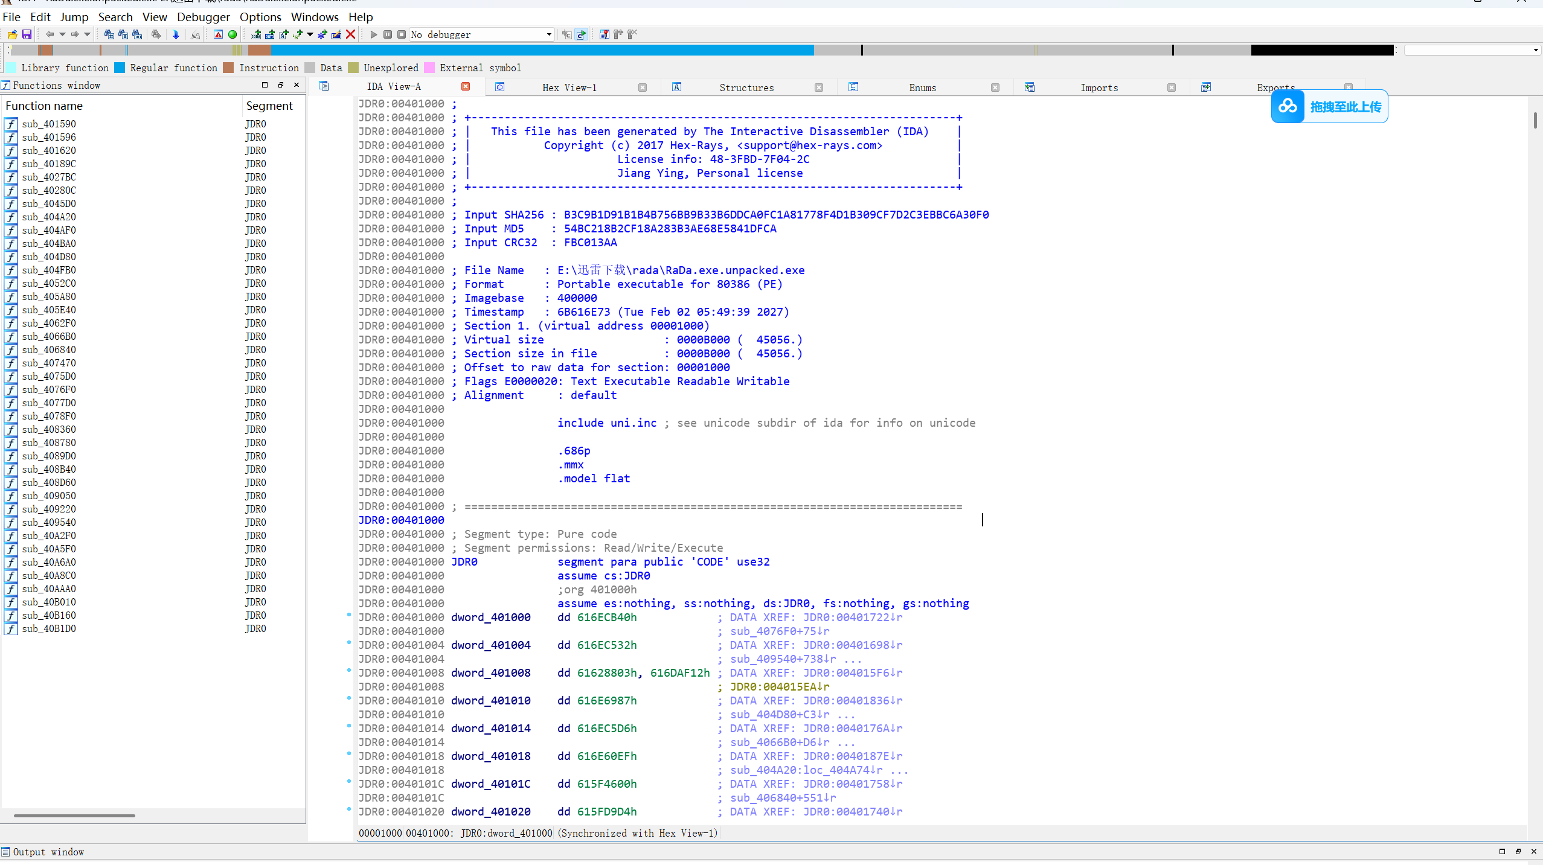Screen dimensions: 1543x865
Task: Switch to the Hex View-1 tab
Action: pos(569,88)
